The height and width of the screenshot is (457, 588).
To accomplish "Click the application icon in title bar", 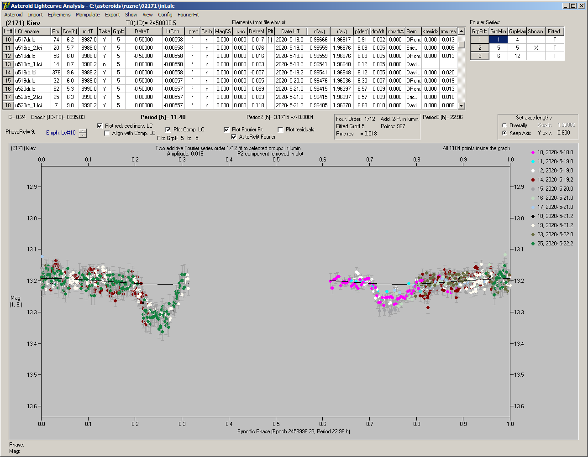I will click(5, 5).
